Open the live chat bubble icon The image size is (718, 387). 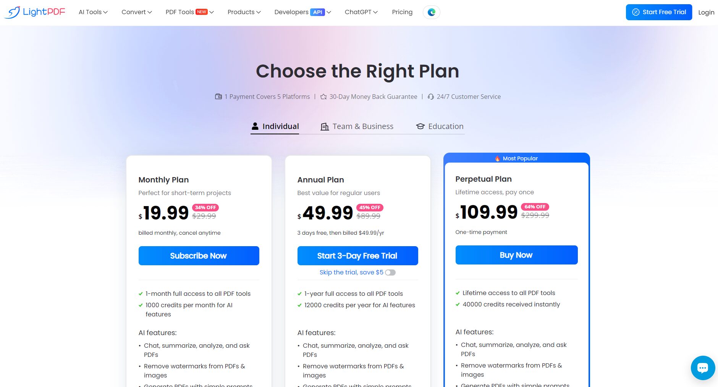point(703,368)
